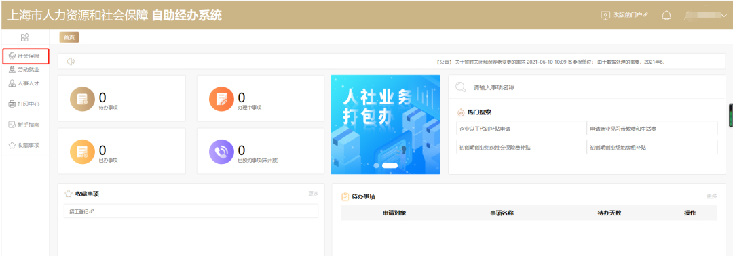
Task: Select hot search 企业以工代训补贴申请
Action: pos(522,128)
